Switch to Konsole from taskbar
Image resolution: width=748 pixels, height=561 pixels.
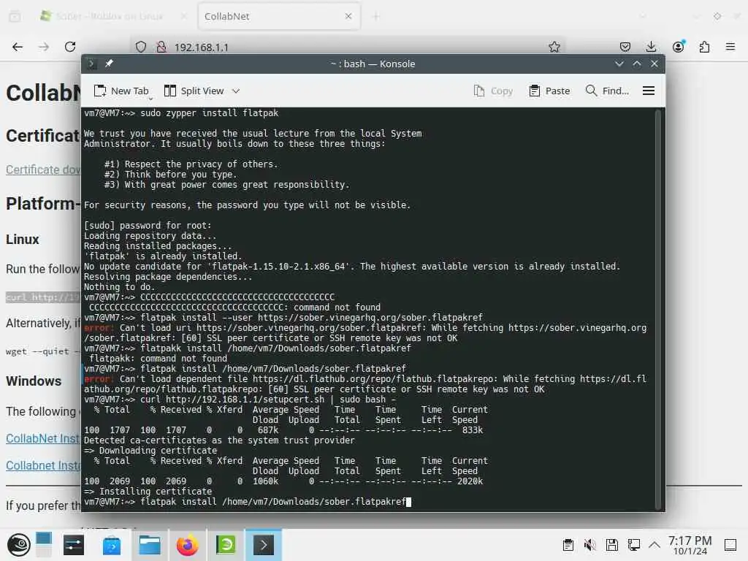(263, 545)
